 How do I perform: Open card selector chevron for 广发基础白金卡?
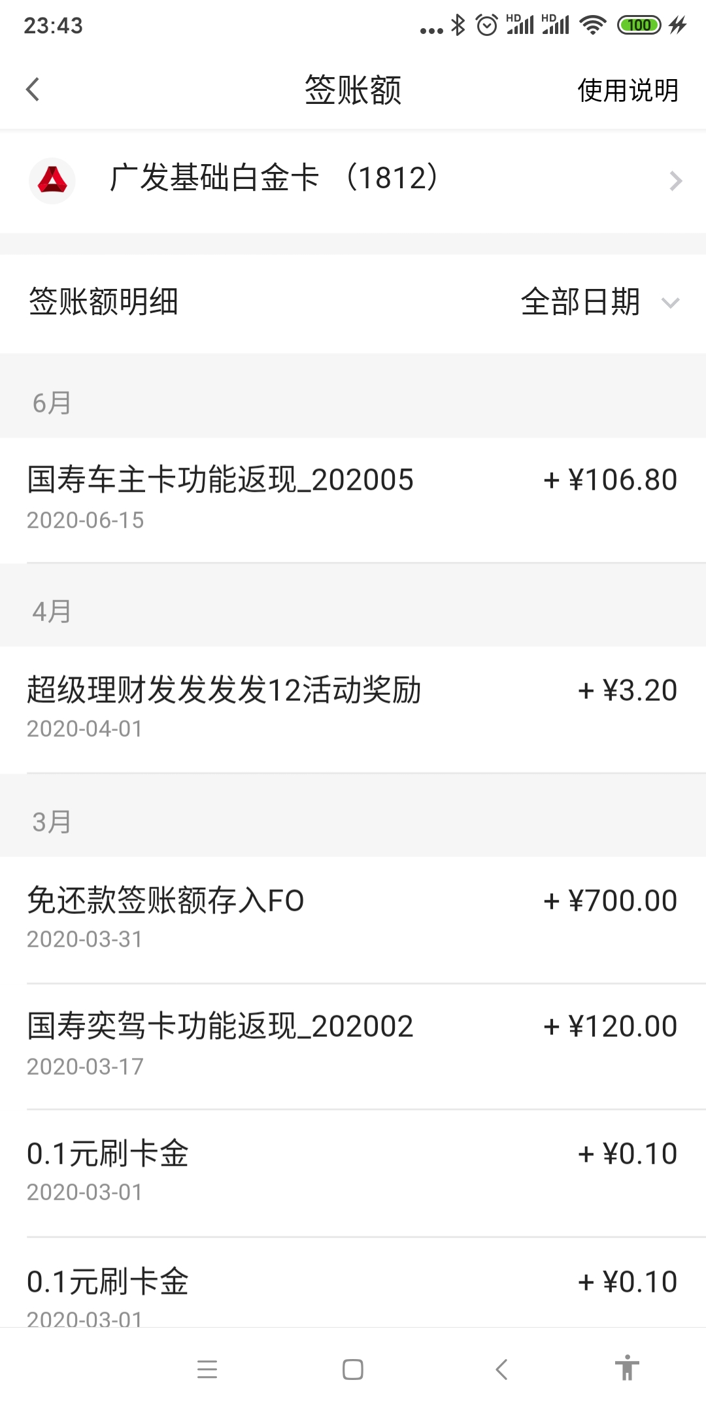coord(675,180)
